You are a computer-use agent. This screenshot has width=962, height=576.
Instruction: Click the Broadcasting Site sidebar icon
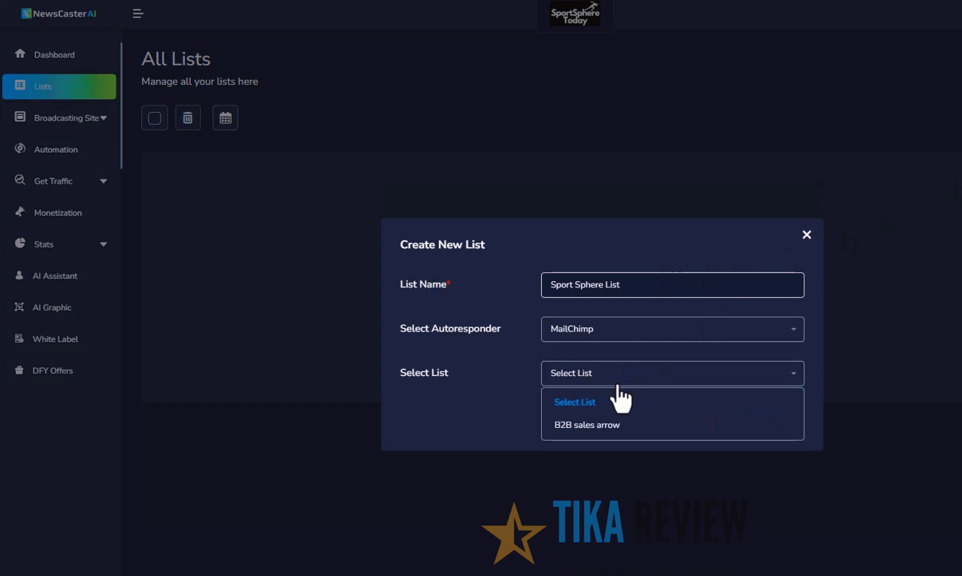20,117
